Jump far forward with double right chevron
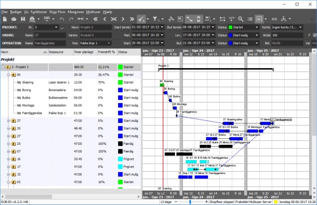317x205 pixels. tap(132, 19)
